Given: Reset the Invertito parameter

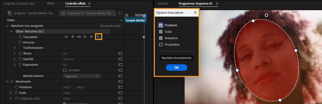Looking at the screenshot, I should tap(120, 70).
